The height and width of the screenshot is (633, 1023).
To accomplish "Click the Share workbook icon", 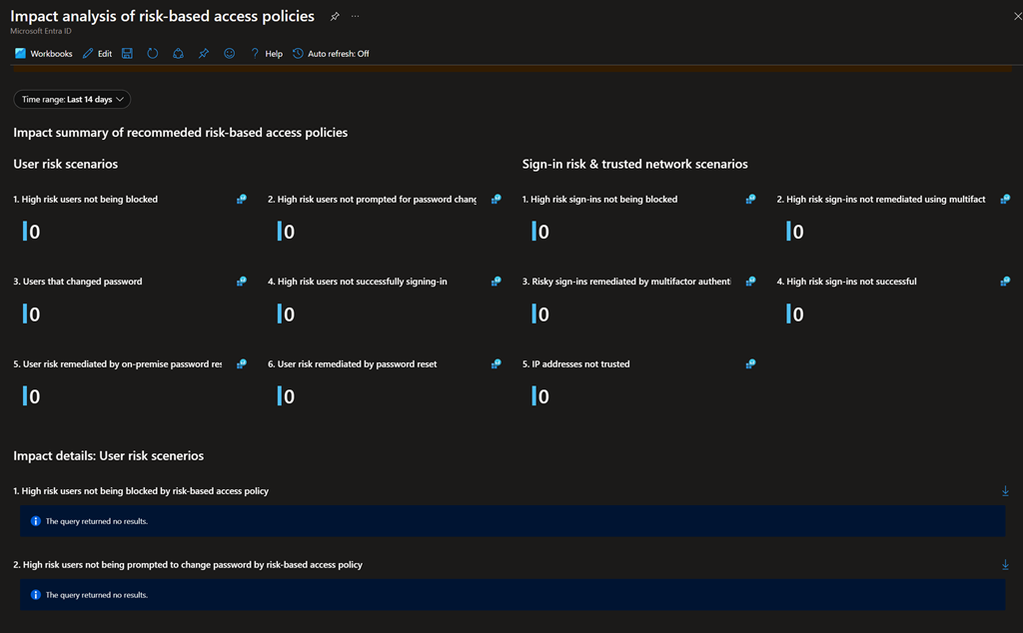I will click(178, 54).
